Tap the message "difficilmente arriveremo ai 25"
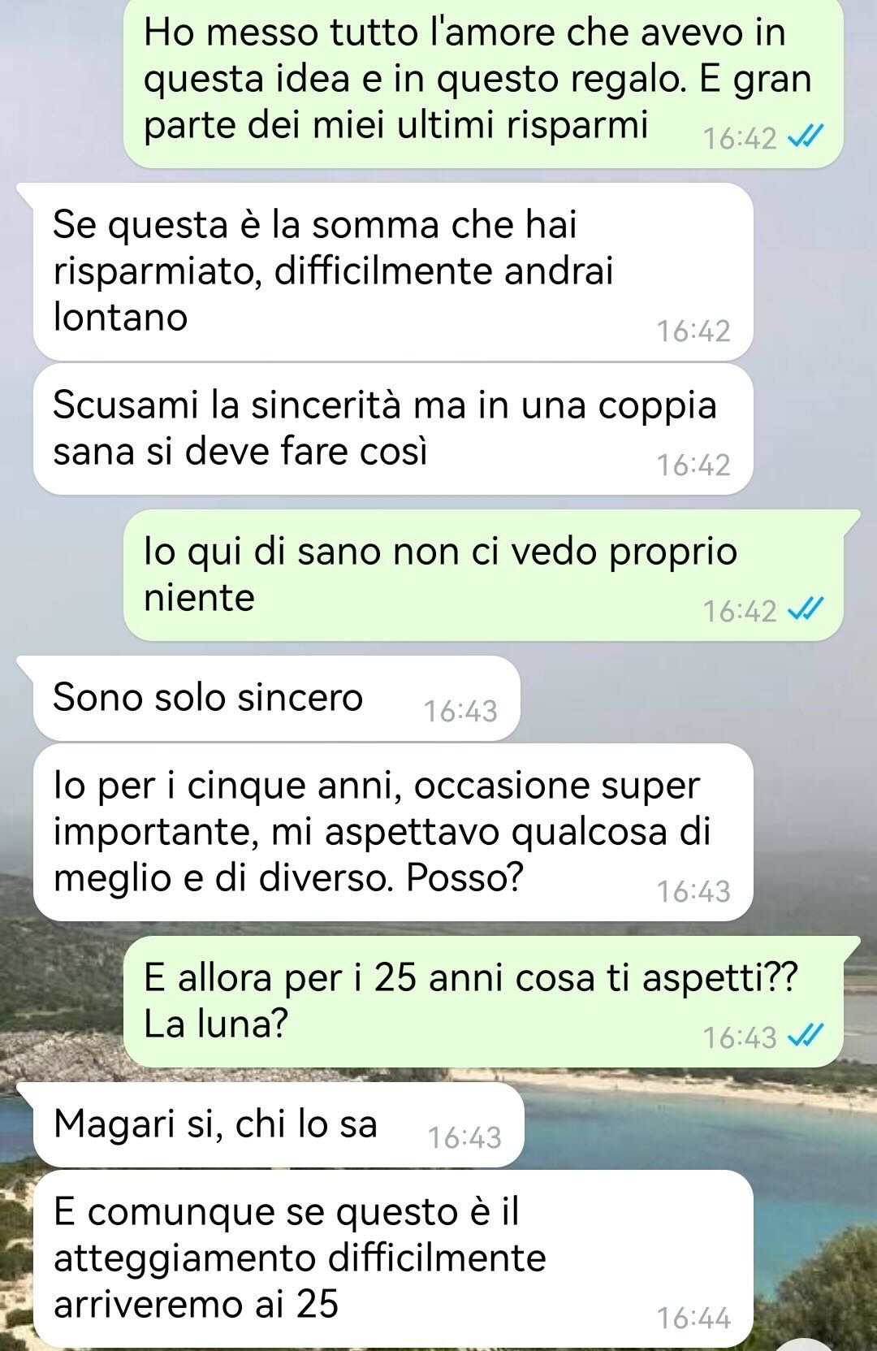Image resolution: width=877 pixels, height=1351 pixels. coord(393,1258)
